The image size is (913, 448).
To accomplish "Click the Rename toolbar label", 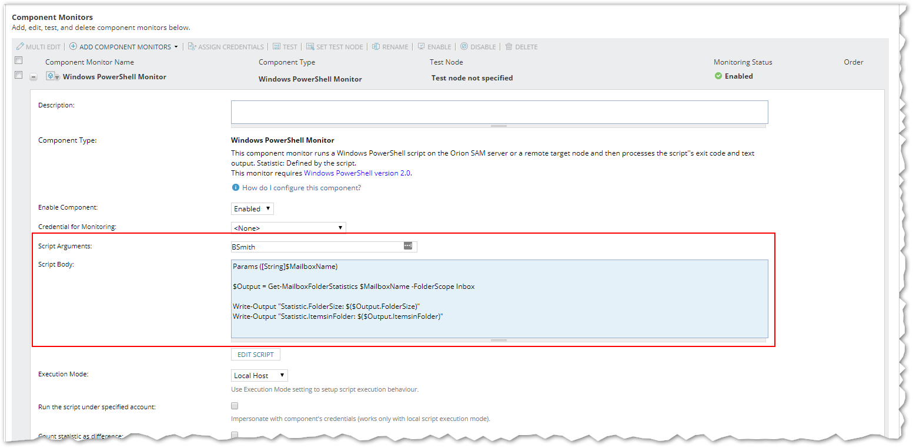I will pyautogui.click(x=395, y=47).
